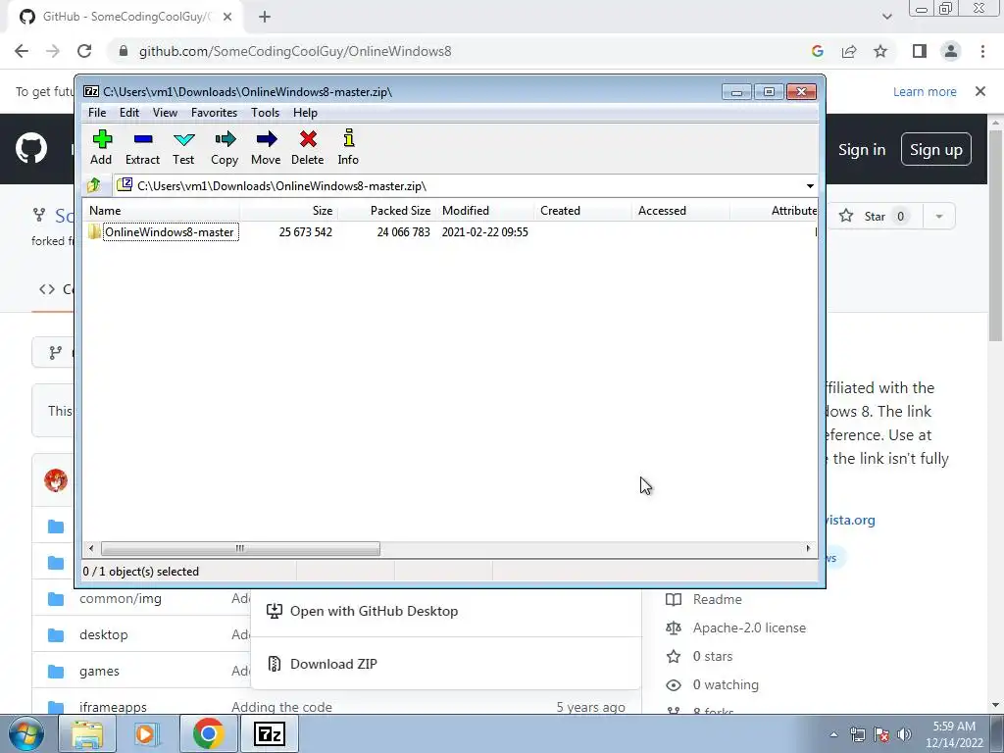This screenshot has height=753, width=1004.
Task: Click the share page icon in Chrome
Action: click(x=849, y=51)
